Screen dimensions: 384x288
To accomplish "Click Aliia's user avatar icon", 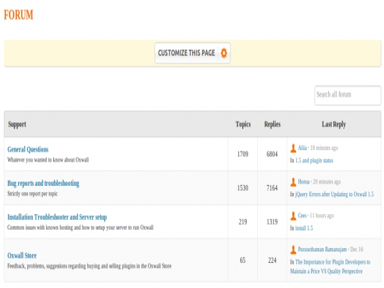I will 293,148.
